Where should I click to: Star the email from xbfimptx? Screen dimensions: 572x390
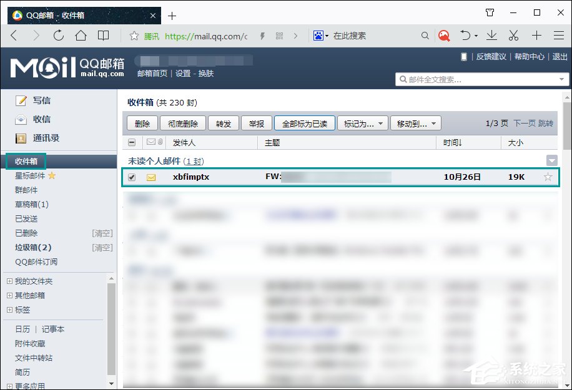coord(549,178)
